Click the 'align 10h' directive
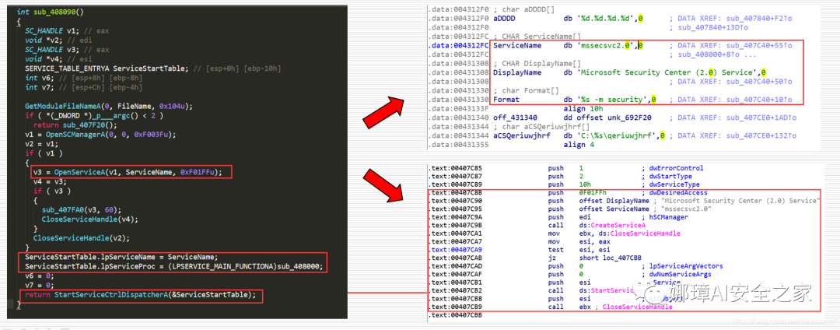840x330 pixels. [583, 108]
